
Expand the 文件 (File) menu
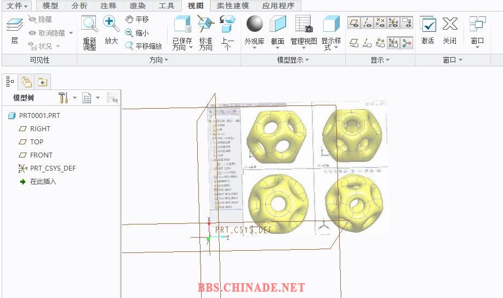[17, 5]
